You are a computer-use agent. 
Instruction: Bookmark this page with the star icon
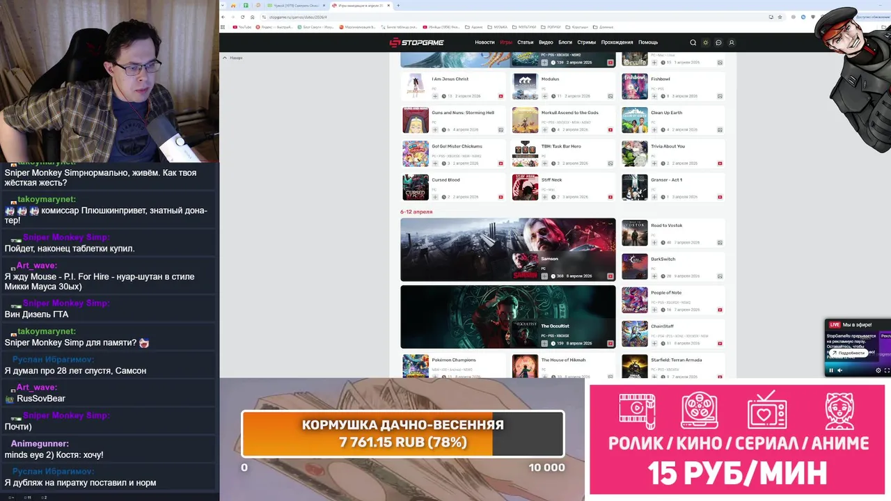tap(780, 17)
